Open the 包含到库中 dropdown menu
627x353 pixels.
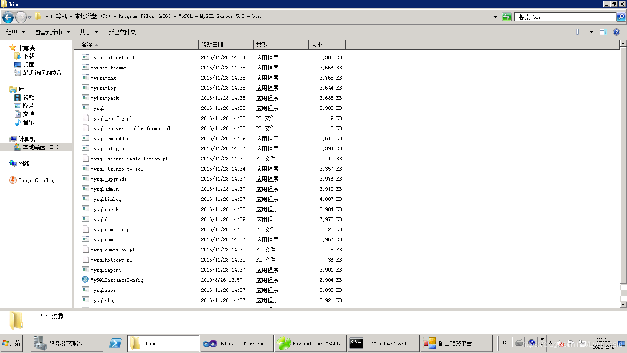point(52,32)
